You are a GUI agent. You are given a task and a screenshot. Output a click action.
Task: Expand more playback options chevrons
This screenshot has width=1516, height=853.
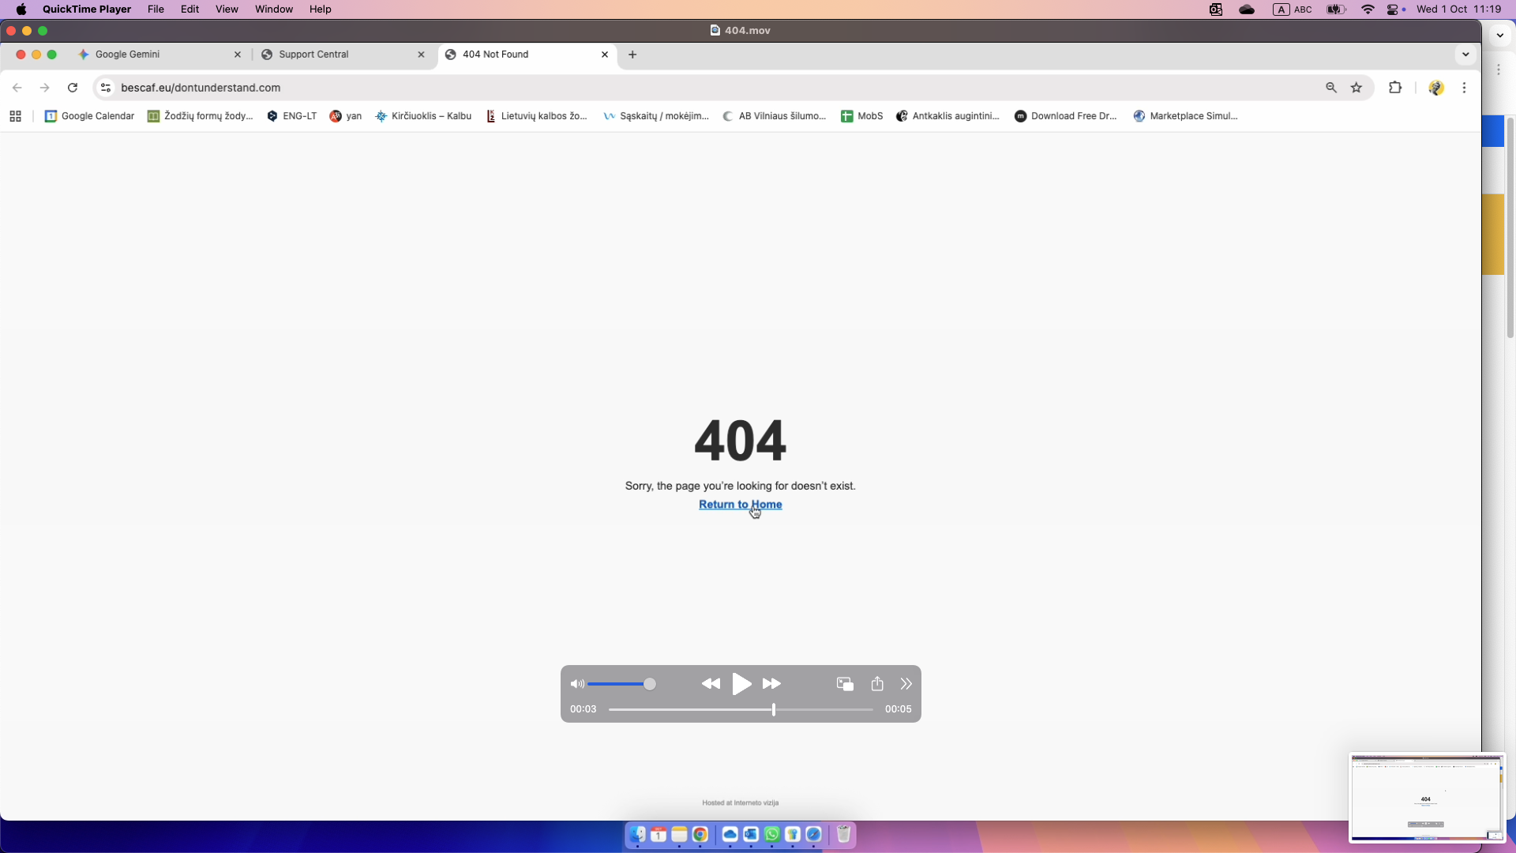(x=906, y=684)
